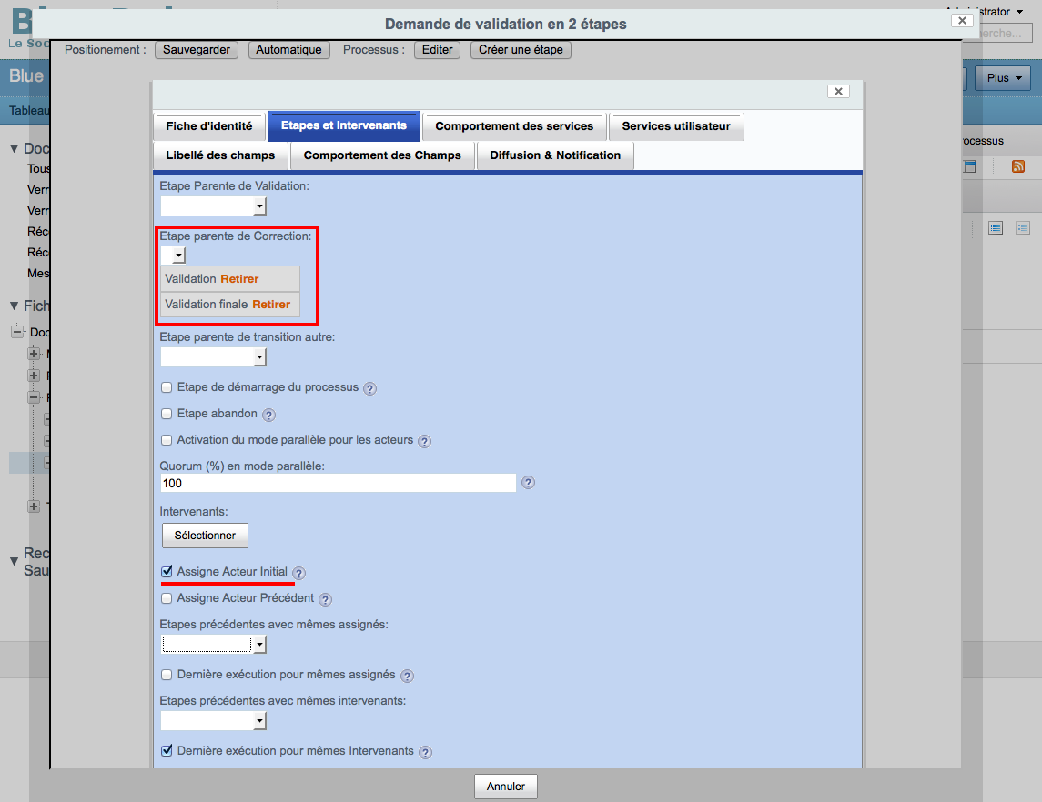This screenshot has height=802, width=1042.
Task: Show help for Dernière exécution pour mêmes Intervenants
Action: (425, 752)
